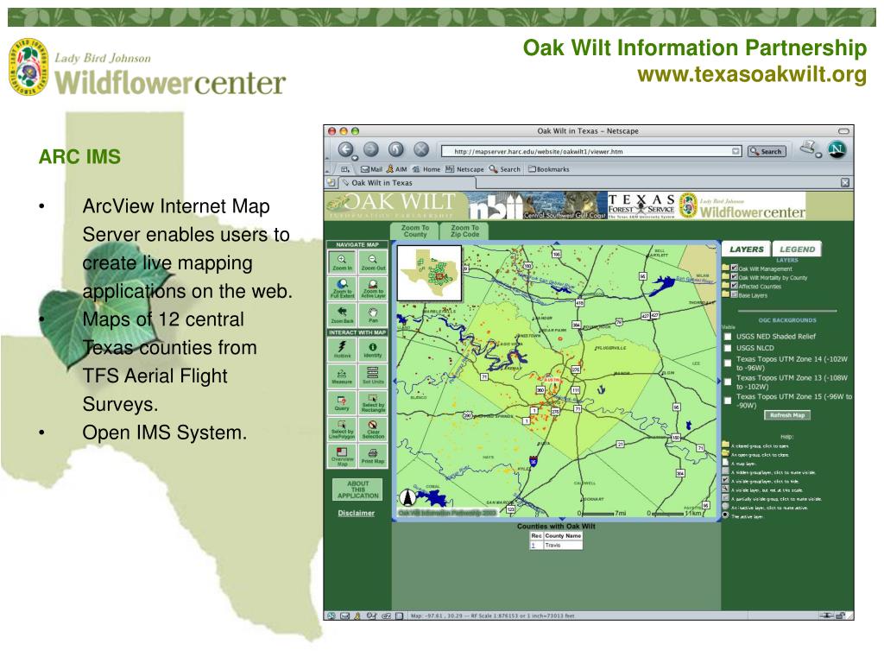Expand the Affected Counties folder
Image resolution: width=884 pixels, height=663 pixels.
[x=725, y=285]
